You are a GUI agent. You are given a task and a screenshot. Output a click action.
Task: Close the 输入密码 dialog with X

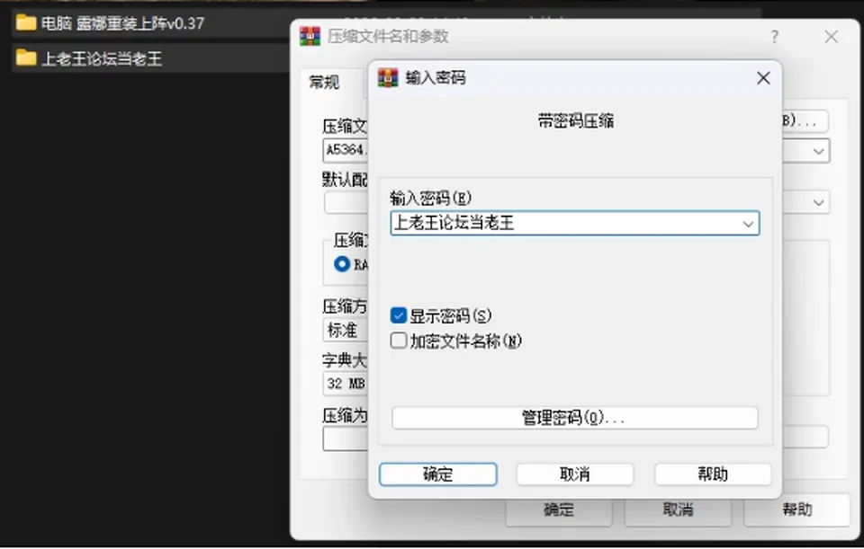[763, 78]
